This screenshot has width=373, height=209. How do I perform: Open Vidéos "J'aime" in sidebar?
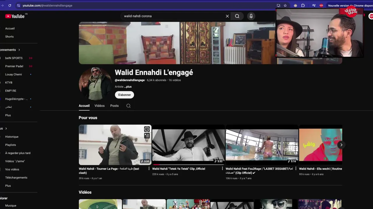pos(15,161)
